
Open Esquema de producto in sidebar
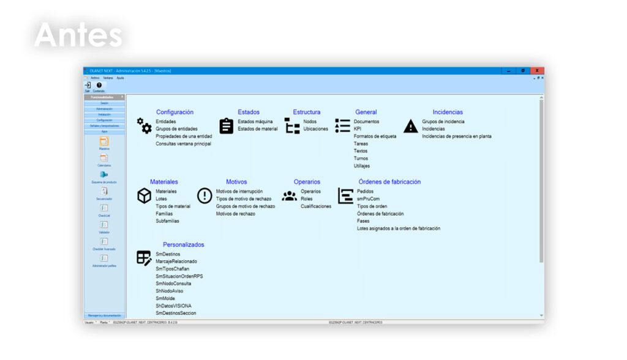tap(104, 175)
